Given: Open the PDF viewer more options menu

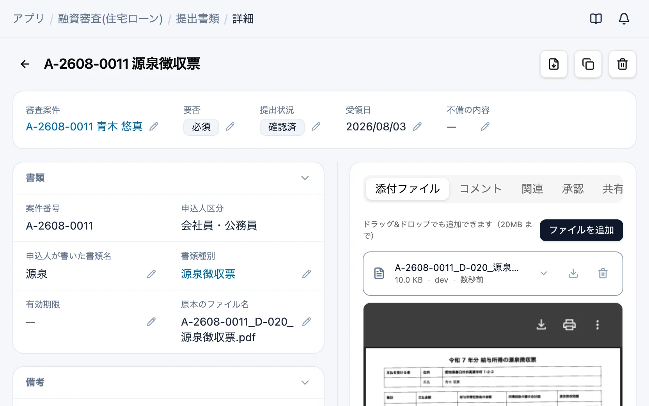Looking at the screenshot, I should point(598,325).
